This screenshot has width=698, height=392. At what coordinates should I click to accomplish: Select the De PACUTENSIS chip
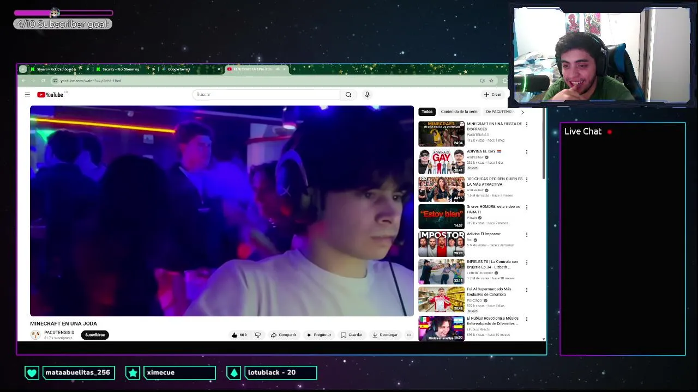pyautogui.click(x=500, y=112)
